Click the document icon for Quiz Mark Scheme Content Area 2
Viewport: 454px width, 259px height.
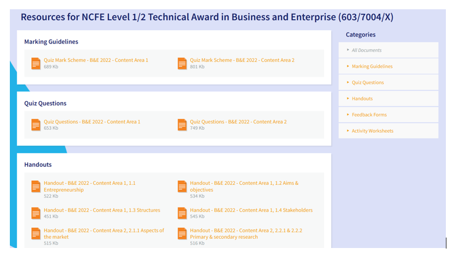click(182, 63)
